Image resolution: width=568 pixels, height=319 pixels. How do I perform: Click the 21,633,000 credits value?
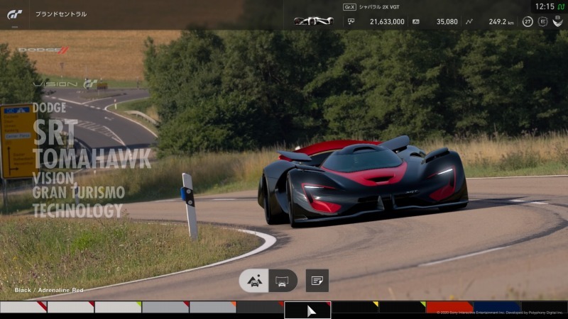(387, 22)
